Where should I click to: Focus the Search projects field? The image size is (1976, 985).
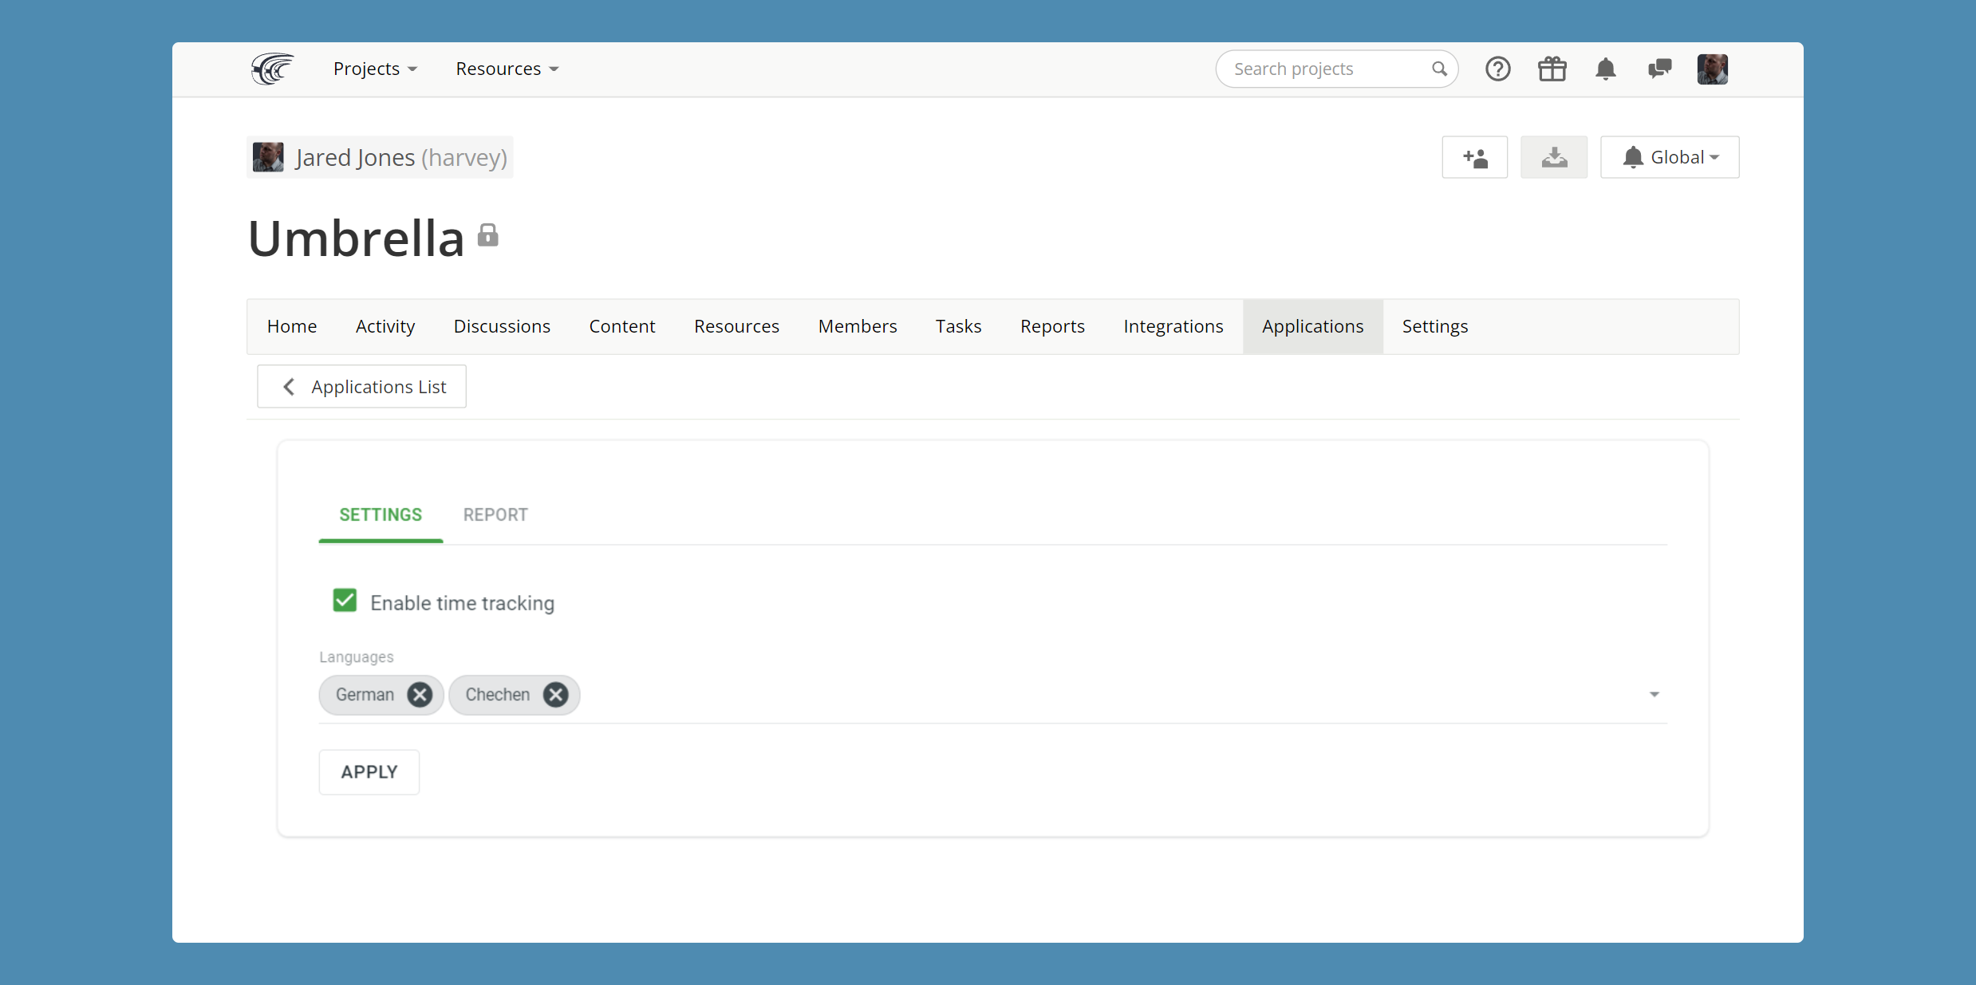pyautogui.click(x=1336, y=69)
